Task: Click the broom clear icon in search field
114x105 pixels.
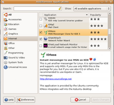Action: point(60,9)
